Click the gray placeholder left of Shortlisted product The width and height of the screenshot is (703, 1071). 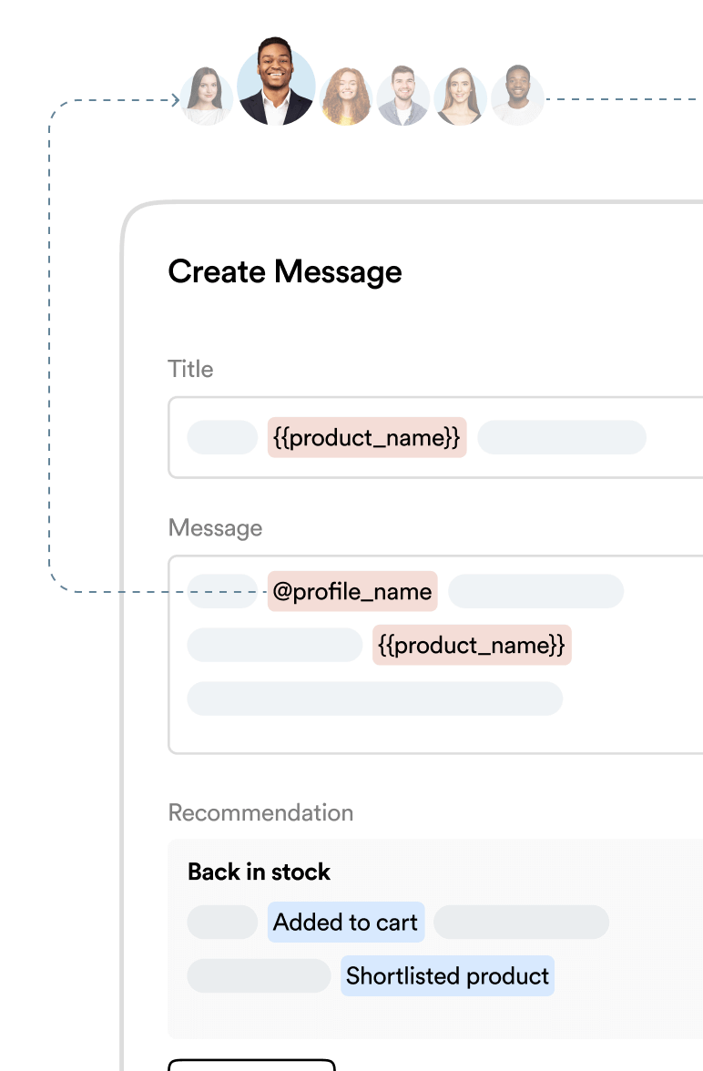[259, 976]
